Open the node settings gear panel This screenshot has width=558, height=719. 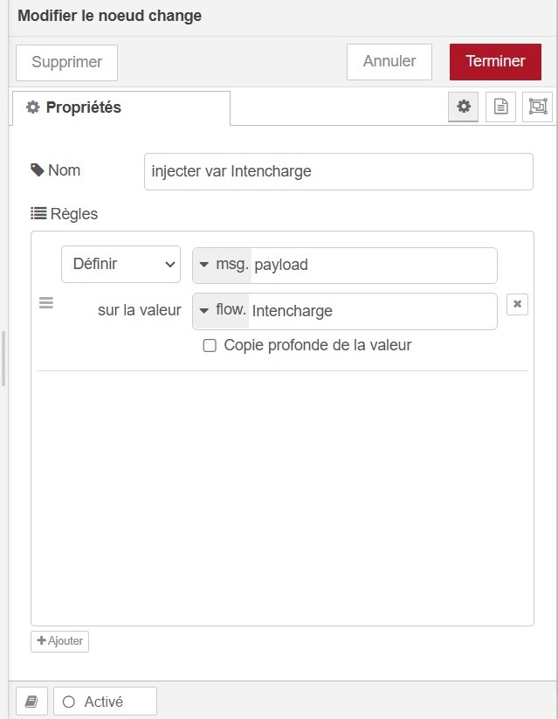pos(464,106)
